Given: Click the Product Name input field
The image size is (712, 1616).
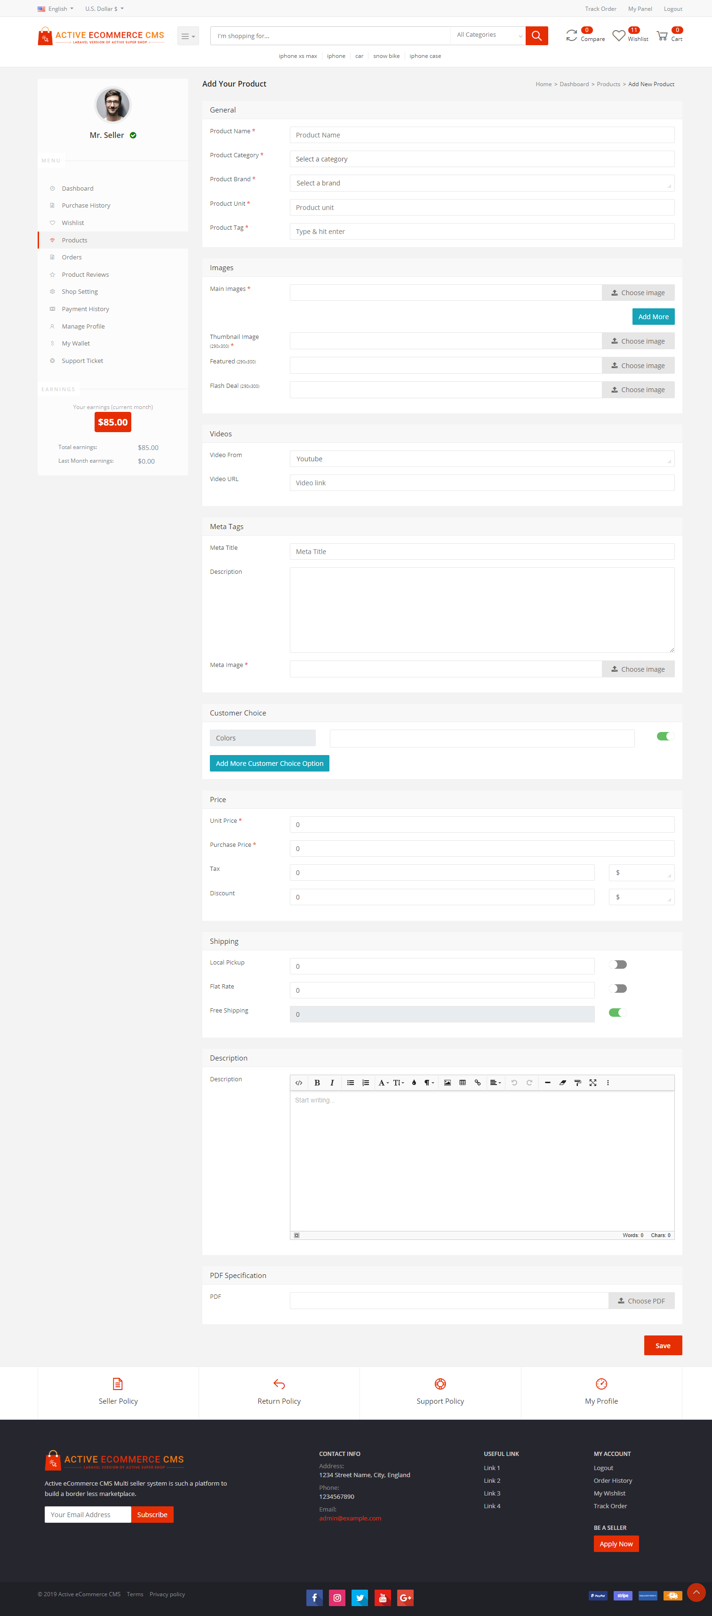Looking at the screenshot, I should pyautogui.click(x=482, y=135).
